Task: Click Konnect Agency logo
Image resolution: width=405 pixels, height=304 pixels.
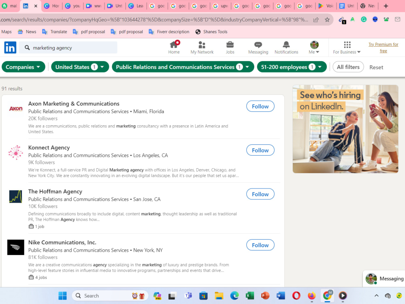Action: 16,152
